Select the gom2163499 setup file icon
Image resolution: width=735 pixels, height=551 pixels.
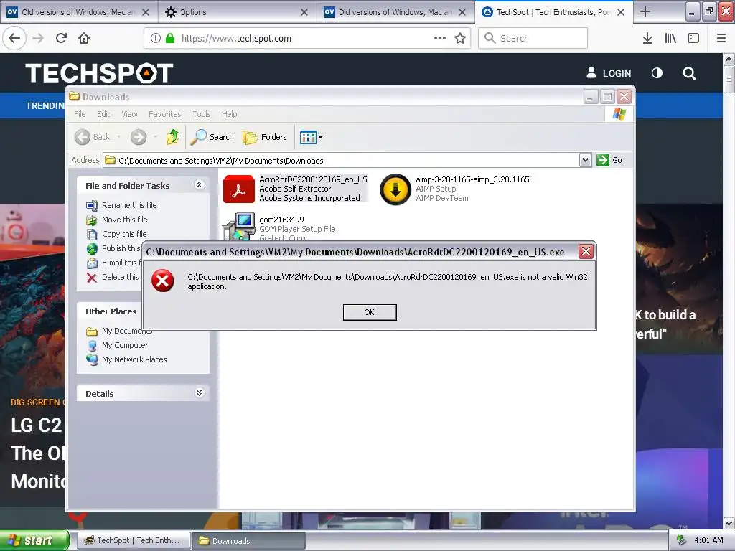coord(239,227)
